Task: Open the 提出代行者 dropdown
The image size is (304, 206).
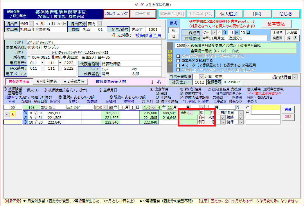Action: coord(295,77)
